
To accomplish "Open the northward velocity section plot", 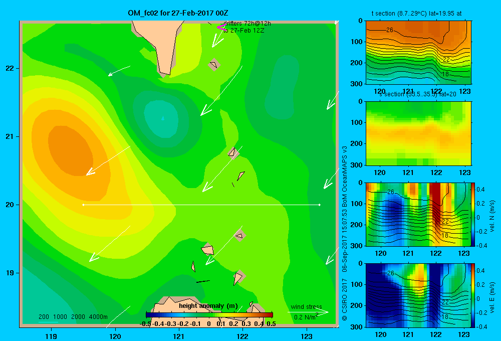I will [x=418, y=214].
